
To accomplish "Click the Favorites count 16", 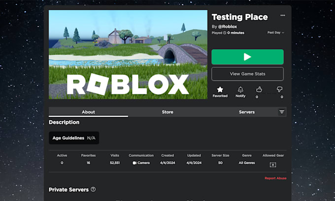I will (88, 163).
